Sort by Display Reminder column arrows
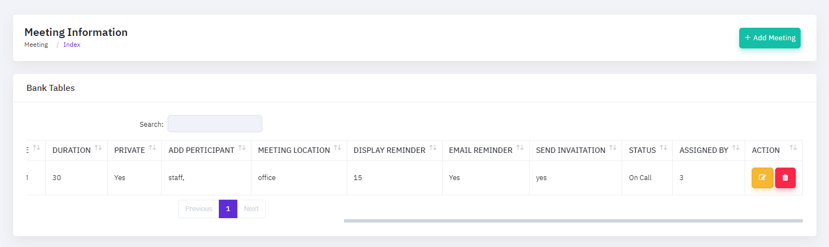This screenshot has width=829, height=247. [x=433, y=148]
